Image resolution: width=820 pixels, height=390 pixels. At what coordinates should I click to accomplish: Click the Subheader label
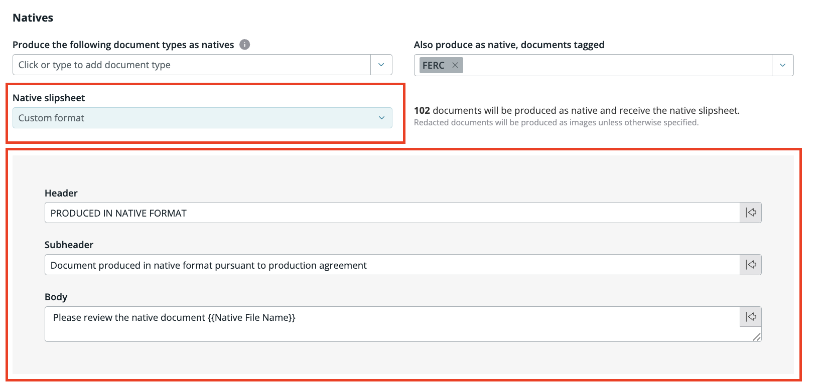tap(69, 245)
